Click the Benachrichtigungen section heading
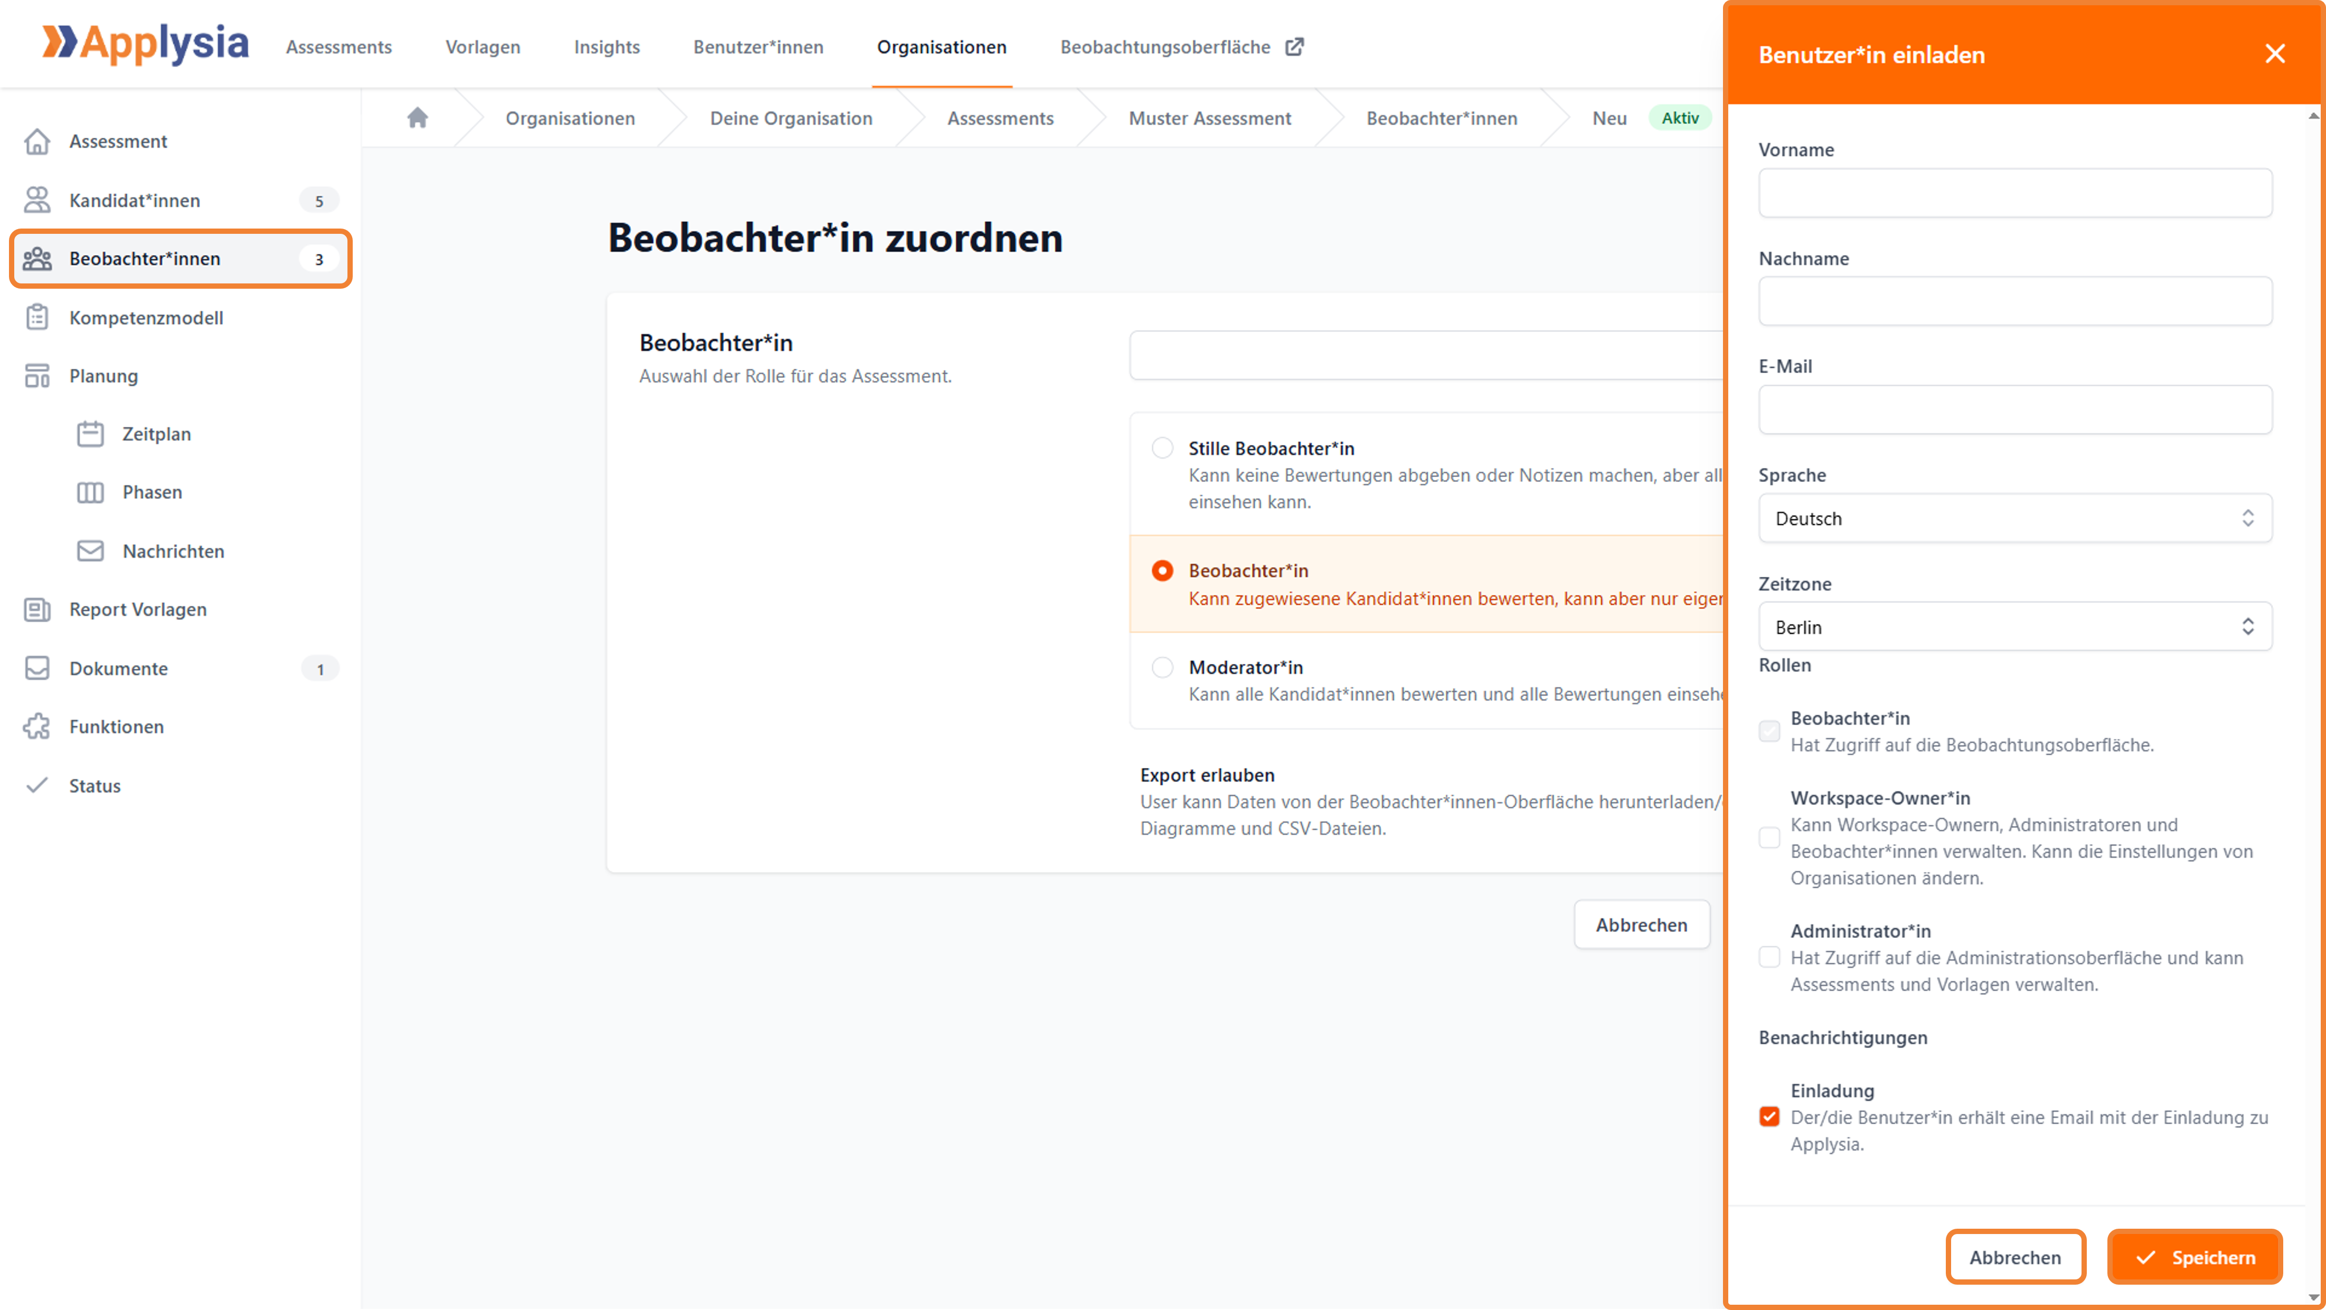The image size is (2326, 1310). 1842,1037
